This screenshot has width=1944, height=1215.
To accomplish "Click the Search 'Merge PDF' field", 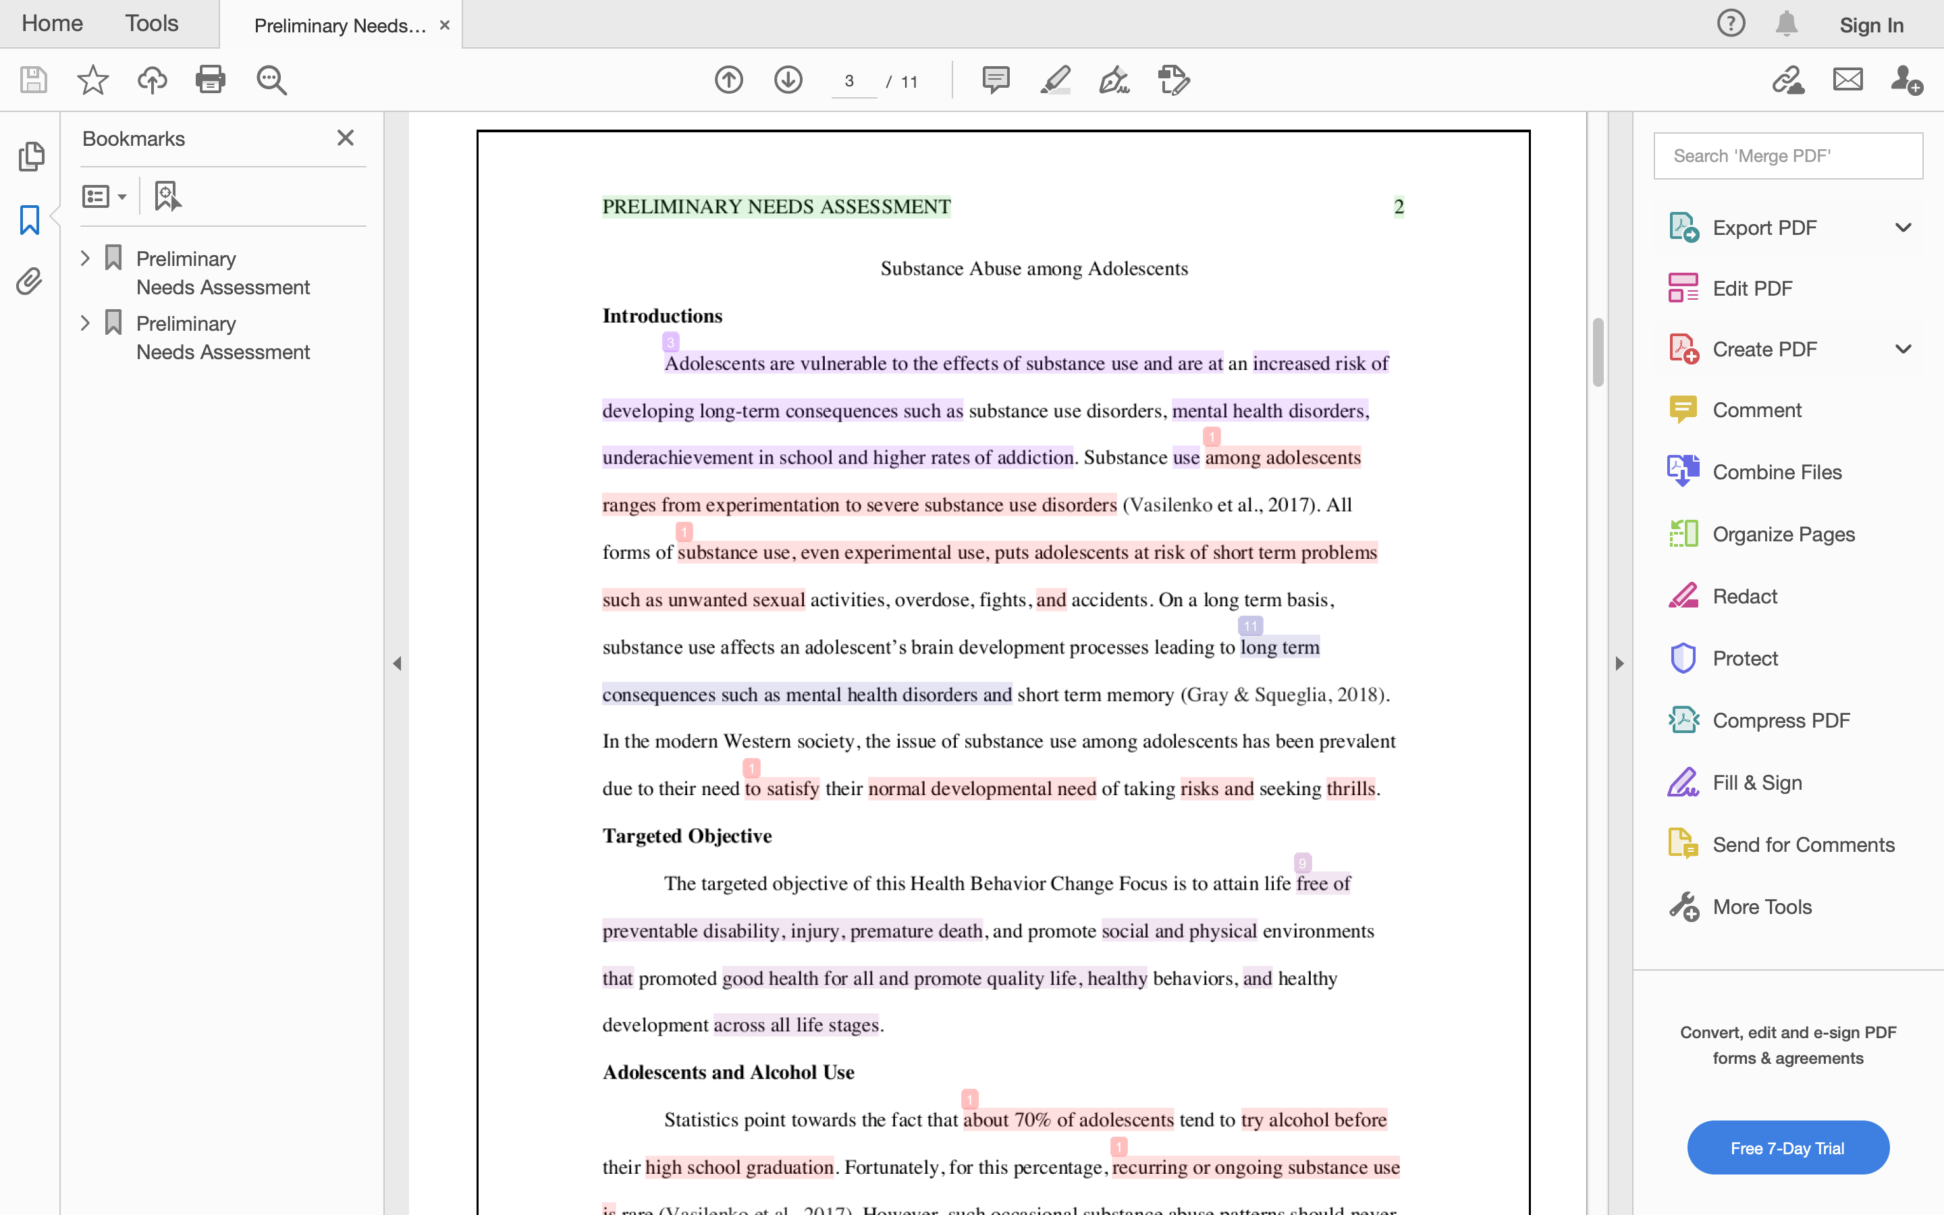I will (x=1787, y=156).
